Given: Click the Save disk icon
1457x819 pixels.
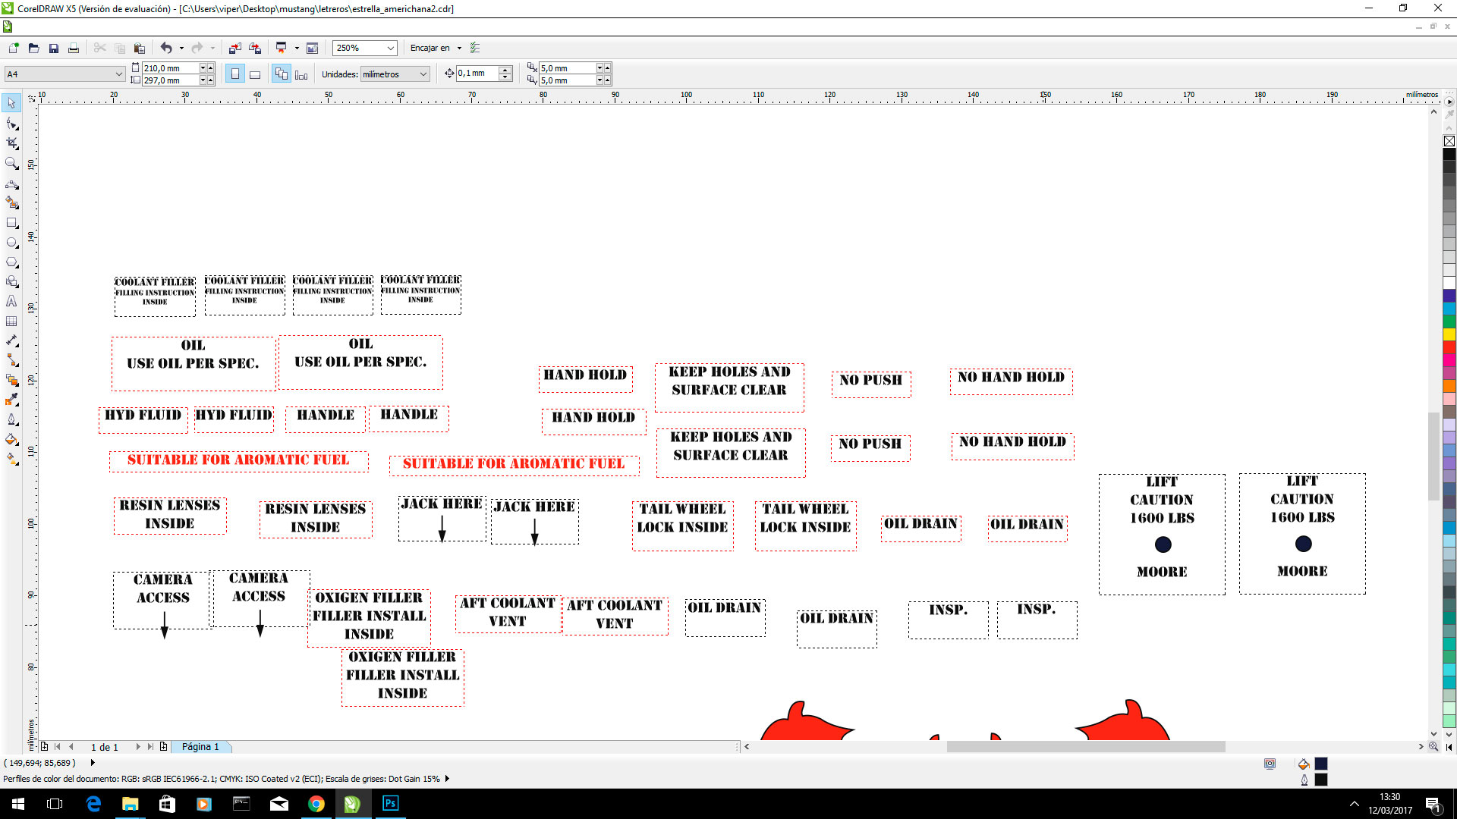Looking at the screenshot, I should point(54,48).
